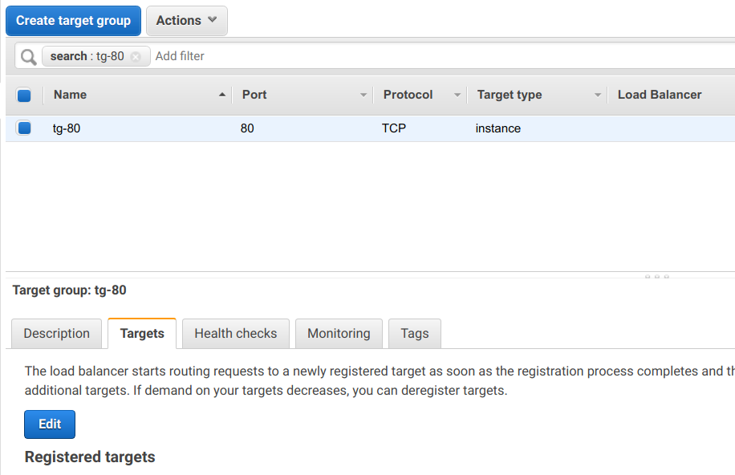This screenshot has width=735, height=475.
Task: Open the Protocol column dropdown arrow
Action: 457,95
